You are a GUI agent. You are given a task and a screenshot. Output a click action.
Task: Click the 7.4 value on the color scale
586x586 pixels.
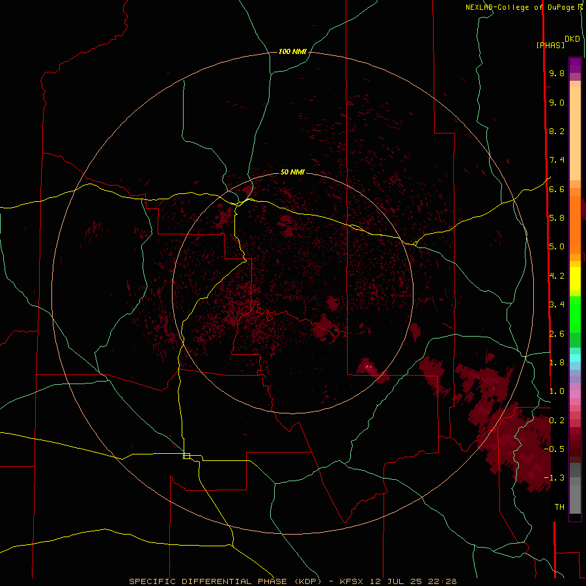(x=557, y=160)
